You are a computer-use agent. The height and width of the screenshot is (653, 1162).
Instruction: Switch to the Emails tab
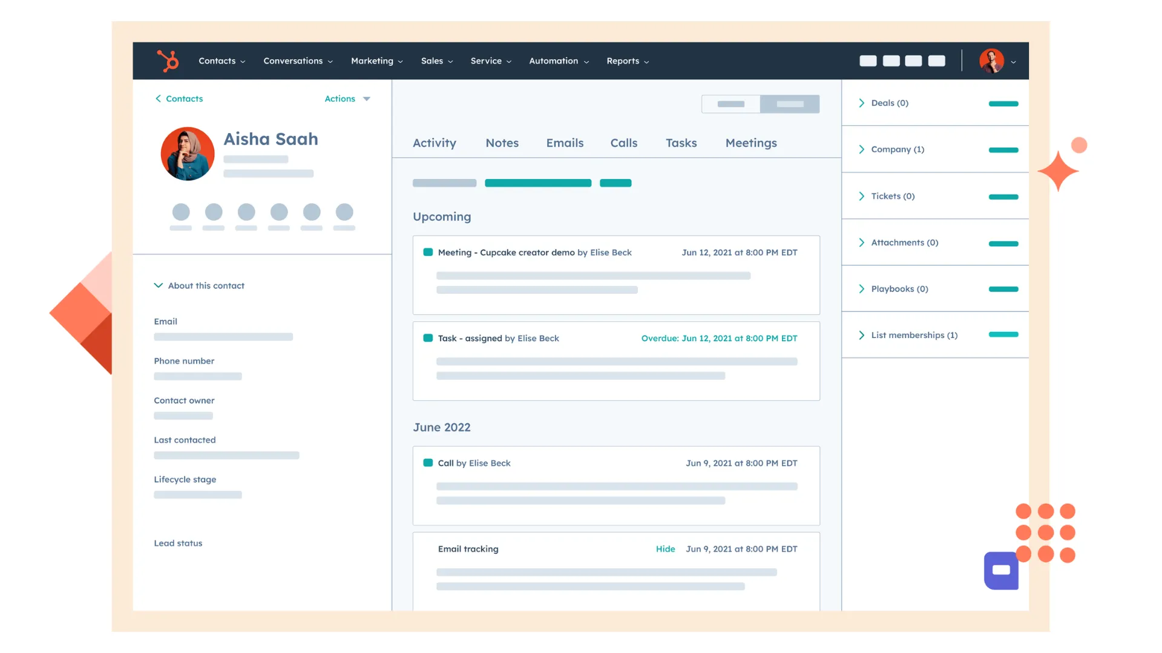point(565,143)
